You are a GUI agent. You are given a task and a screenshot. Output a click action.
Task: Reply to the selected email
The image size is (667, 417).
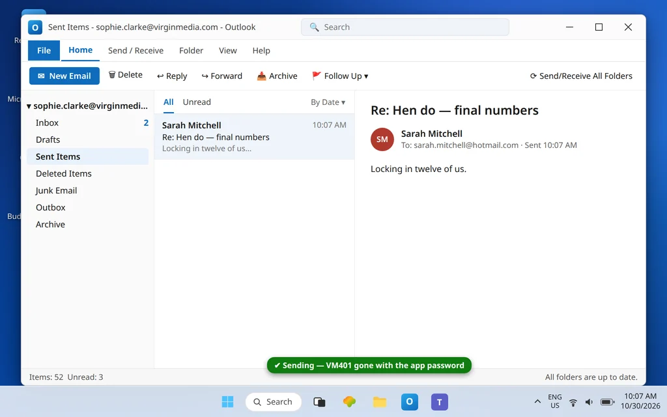(172, 76)
